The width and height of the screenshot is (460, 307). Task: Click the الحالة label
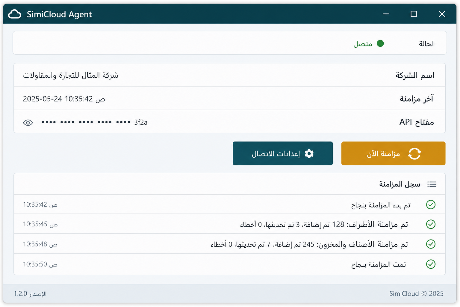tap(427, 44)
